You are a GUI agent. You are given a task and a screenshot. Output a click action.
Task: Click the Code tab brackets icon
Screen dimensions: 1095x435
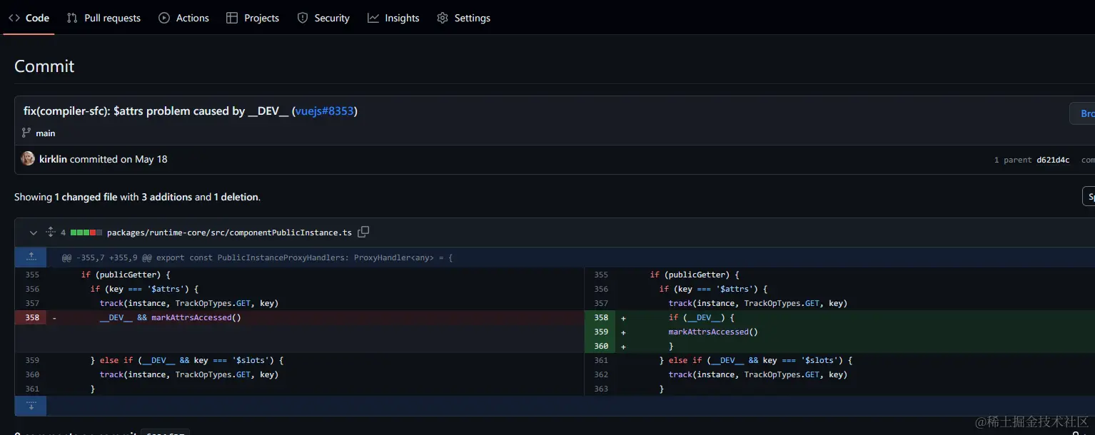[14, 18]
